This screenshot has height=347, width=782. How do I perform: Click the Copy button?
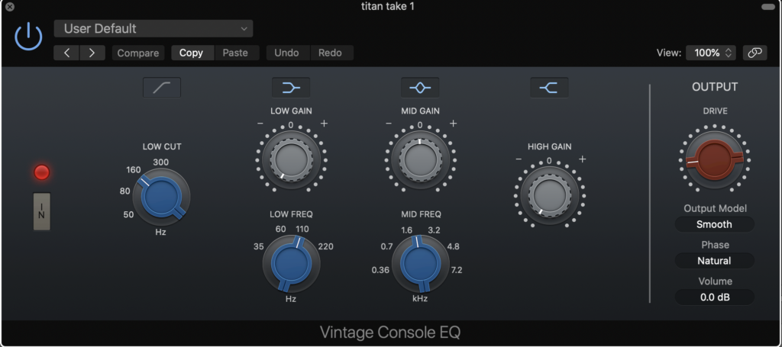click(191, 53)
